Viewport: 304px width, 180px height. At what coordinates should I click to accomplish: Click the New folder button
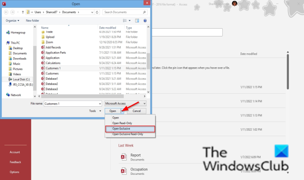pyautogui.click(x=33, y=20)
